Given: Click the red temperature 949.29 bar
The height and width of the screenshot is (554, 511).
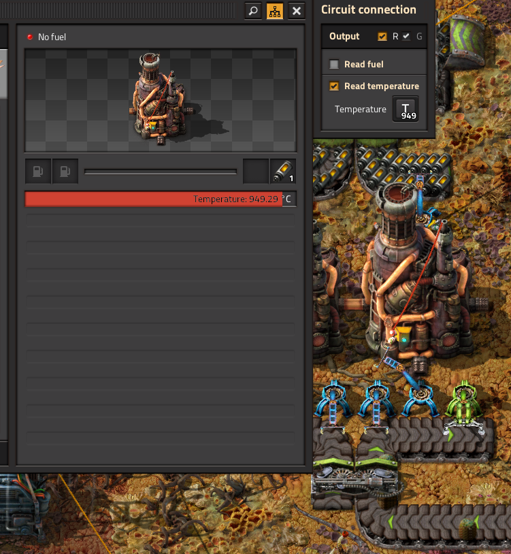Looking at the screenshot, I should pos(161,199).
